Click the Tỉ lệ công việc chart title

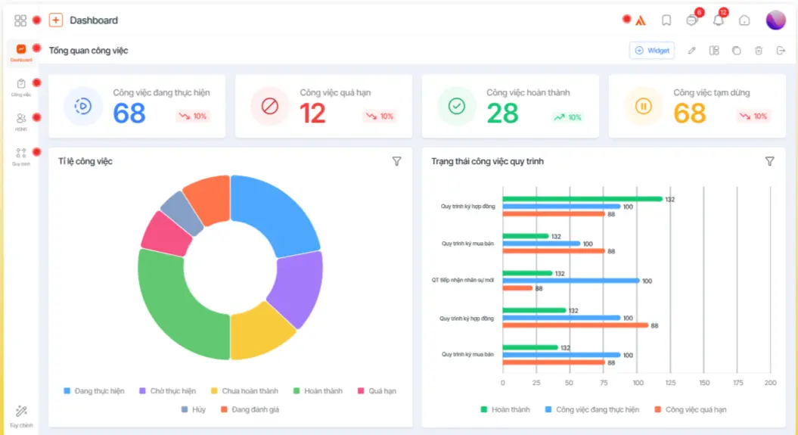[85, 161]
